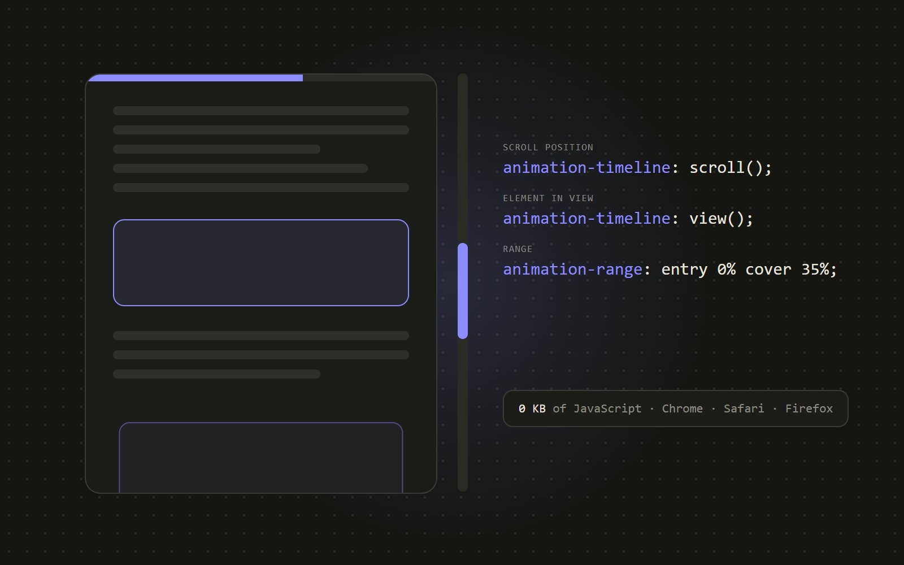Click the 'ELEMENT IN VIEW' label
The image size is (904, 565).
tap(548, 198)
